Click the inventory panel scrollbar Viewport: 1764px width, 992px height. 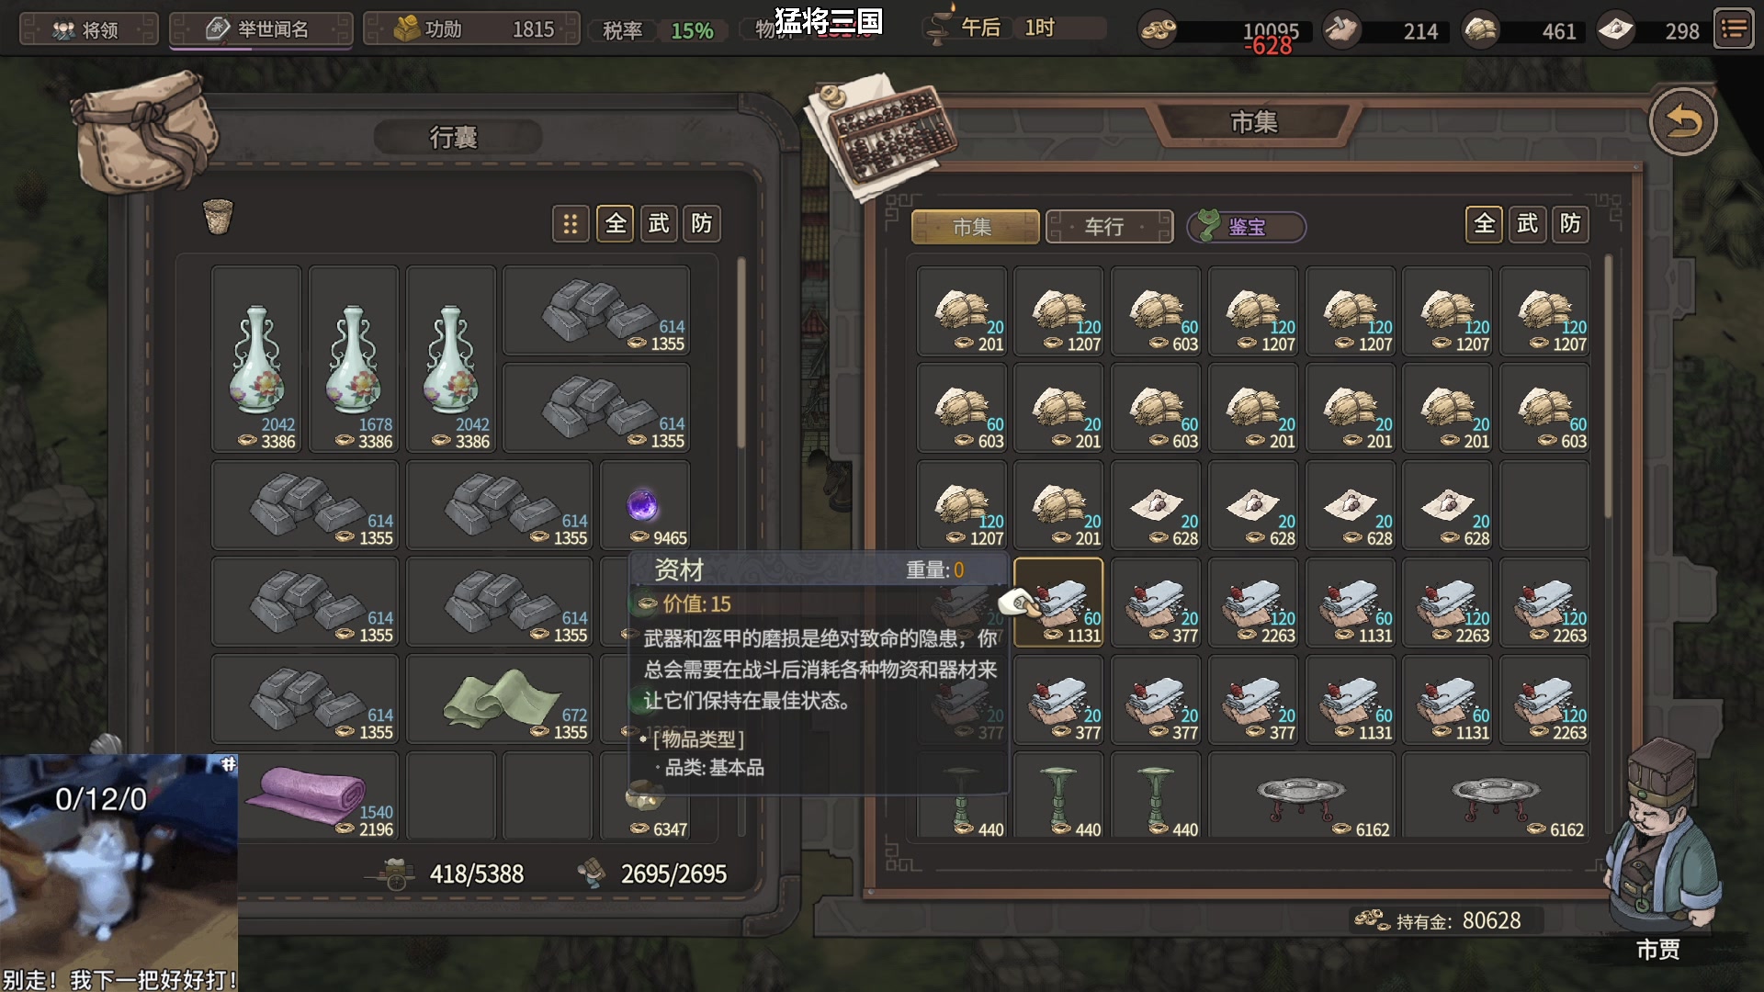[741, 353]
